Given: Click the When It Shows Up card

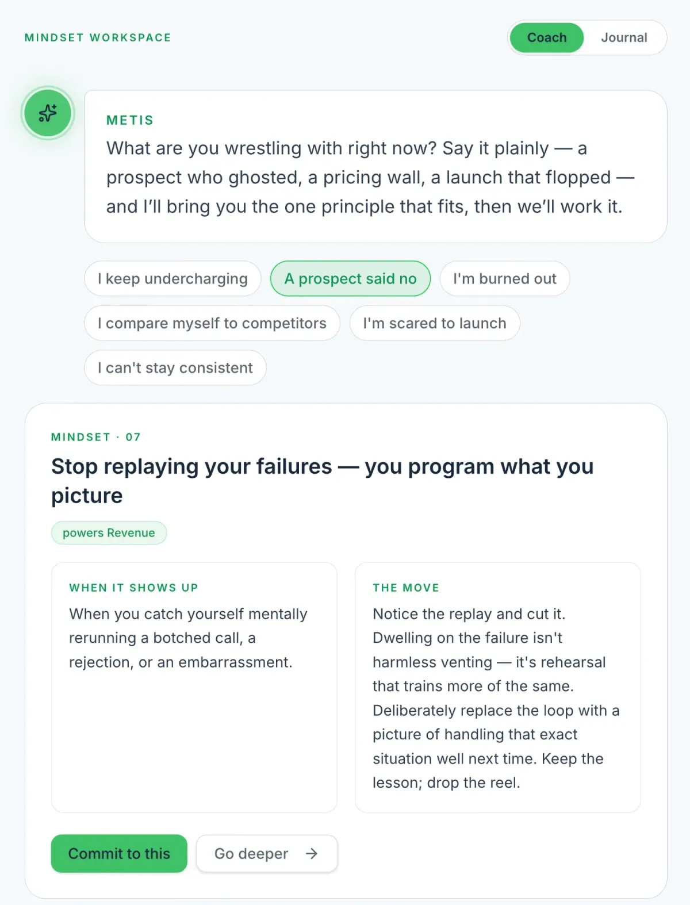Looking at the screenshot, I should [x=194, y=688].
